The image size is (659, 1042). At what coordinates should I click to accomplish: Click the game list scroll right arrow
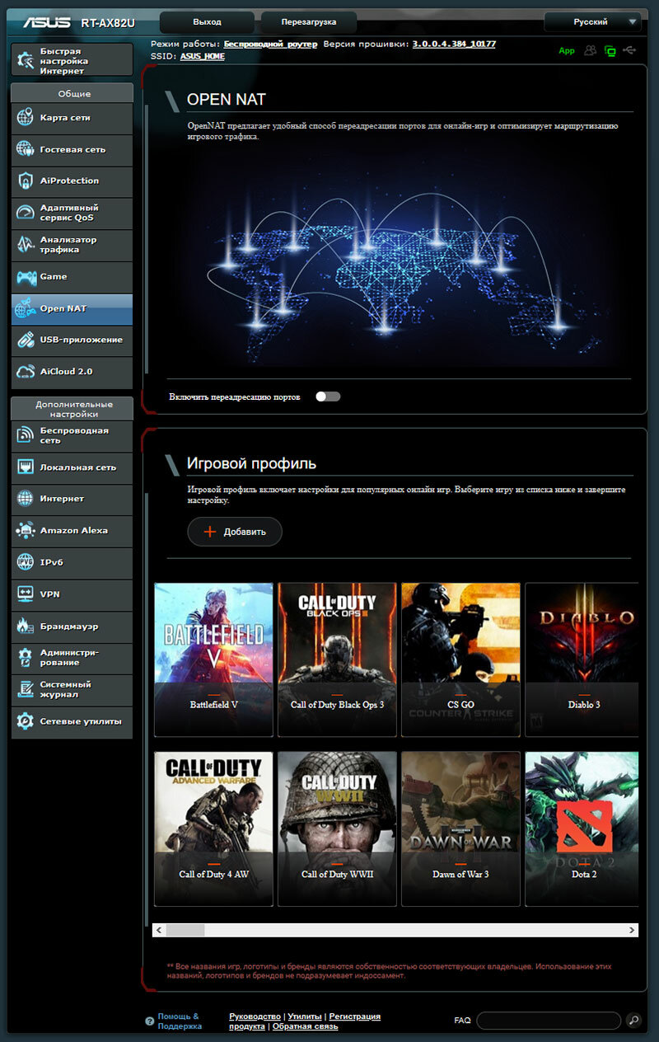pos(633,930)
